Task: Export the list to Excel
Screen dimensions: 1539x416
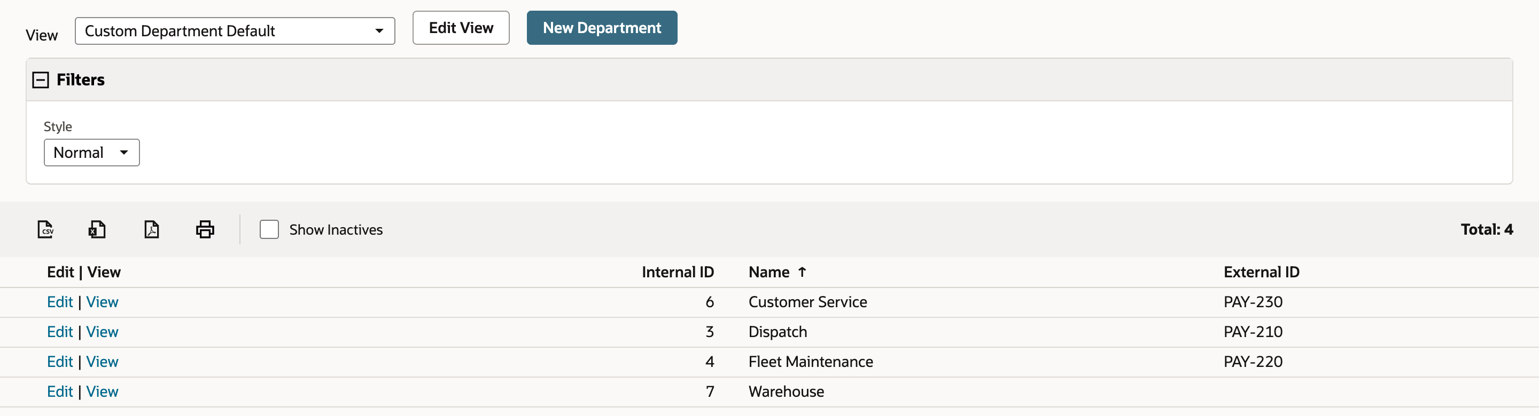Action: click(97, 229)
